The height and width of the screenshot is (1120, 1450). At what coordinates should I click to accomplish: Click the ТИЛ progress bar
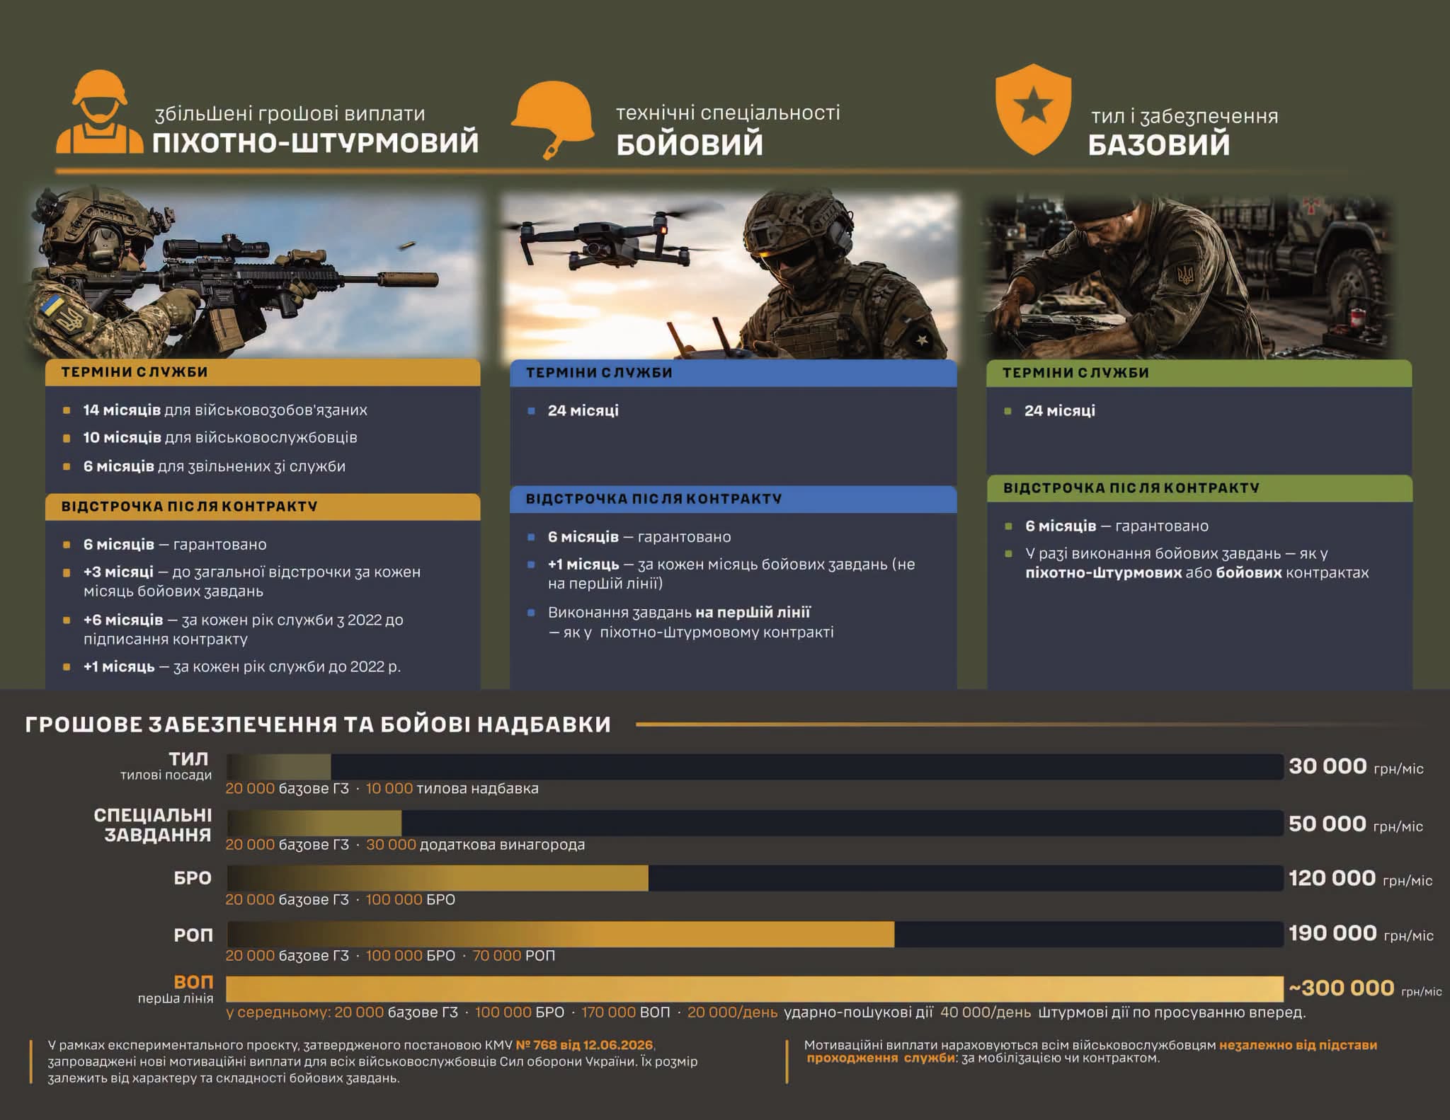point(755,766)
